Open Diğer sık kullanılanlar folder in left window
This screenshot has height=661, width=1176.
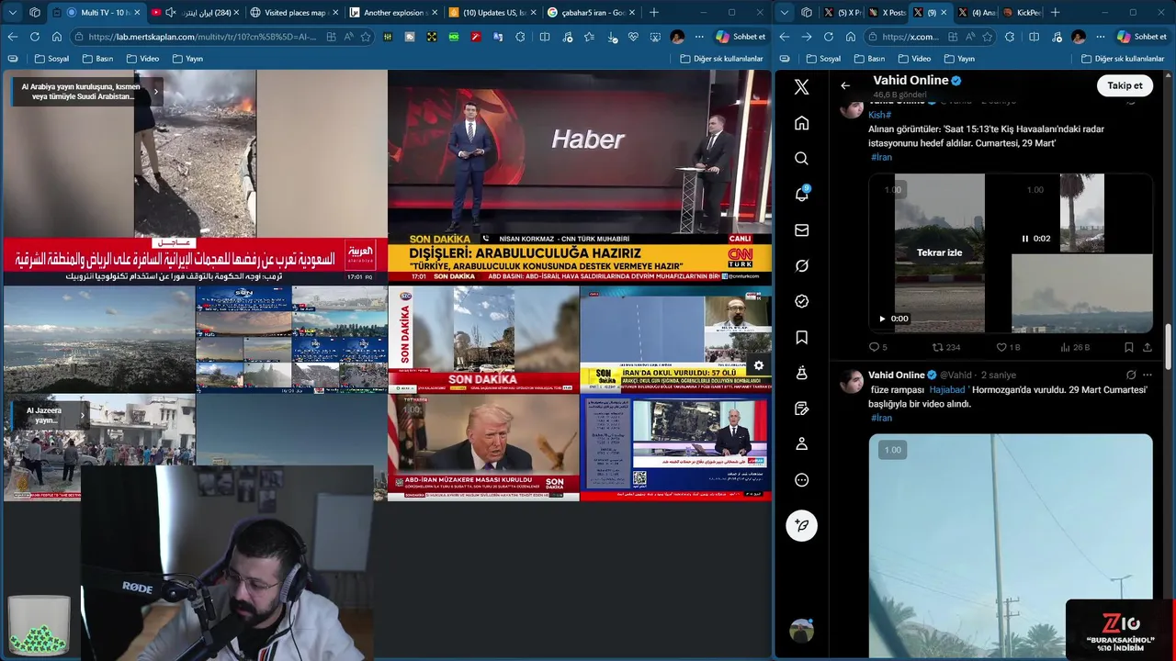coord(721,59)
